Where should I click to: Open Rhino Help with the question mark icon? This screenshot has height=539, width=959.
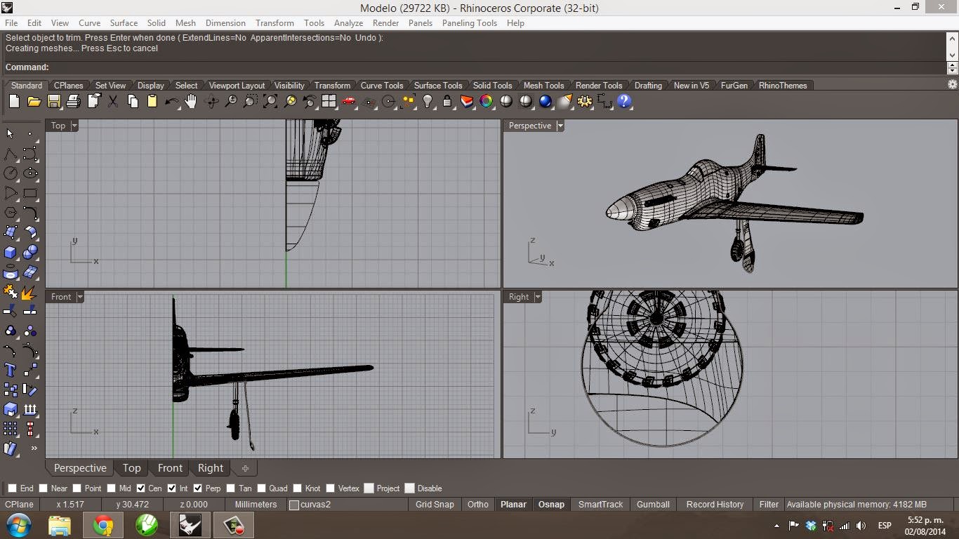coord(624,102)
